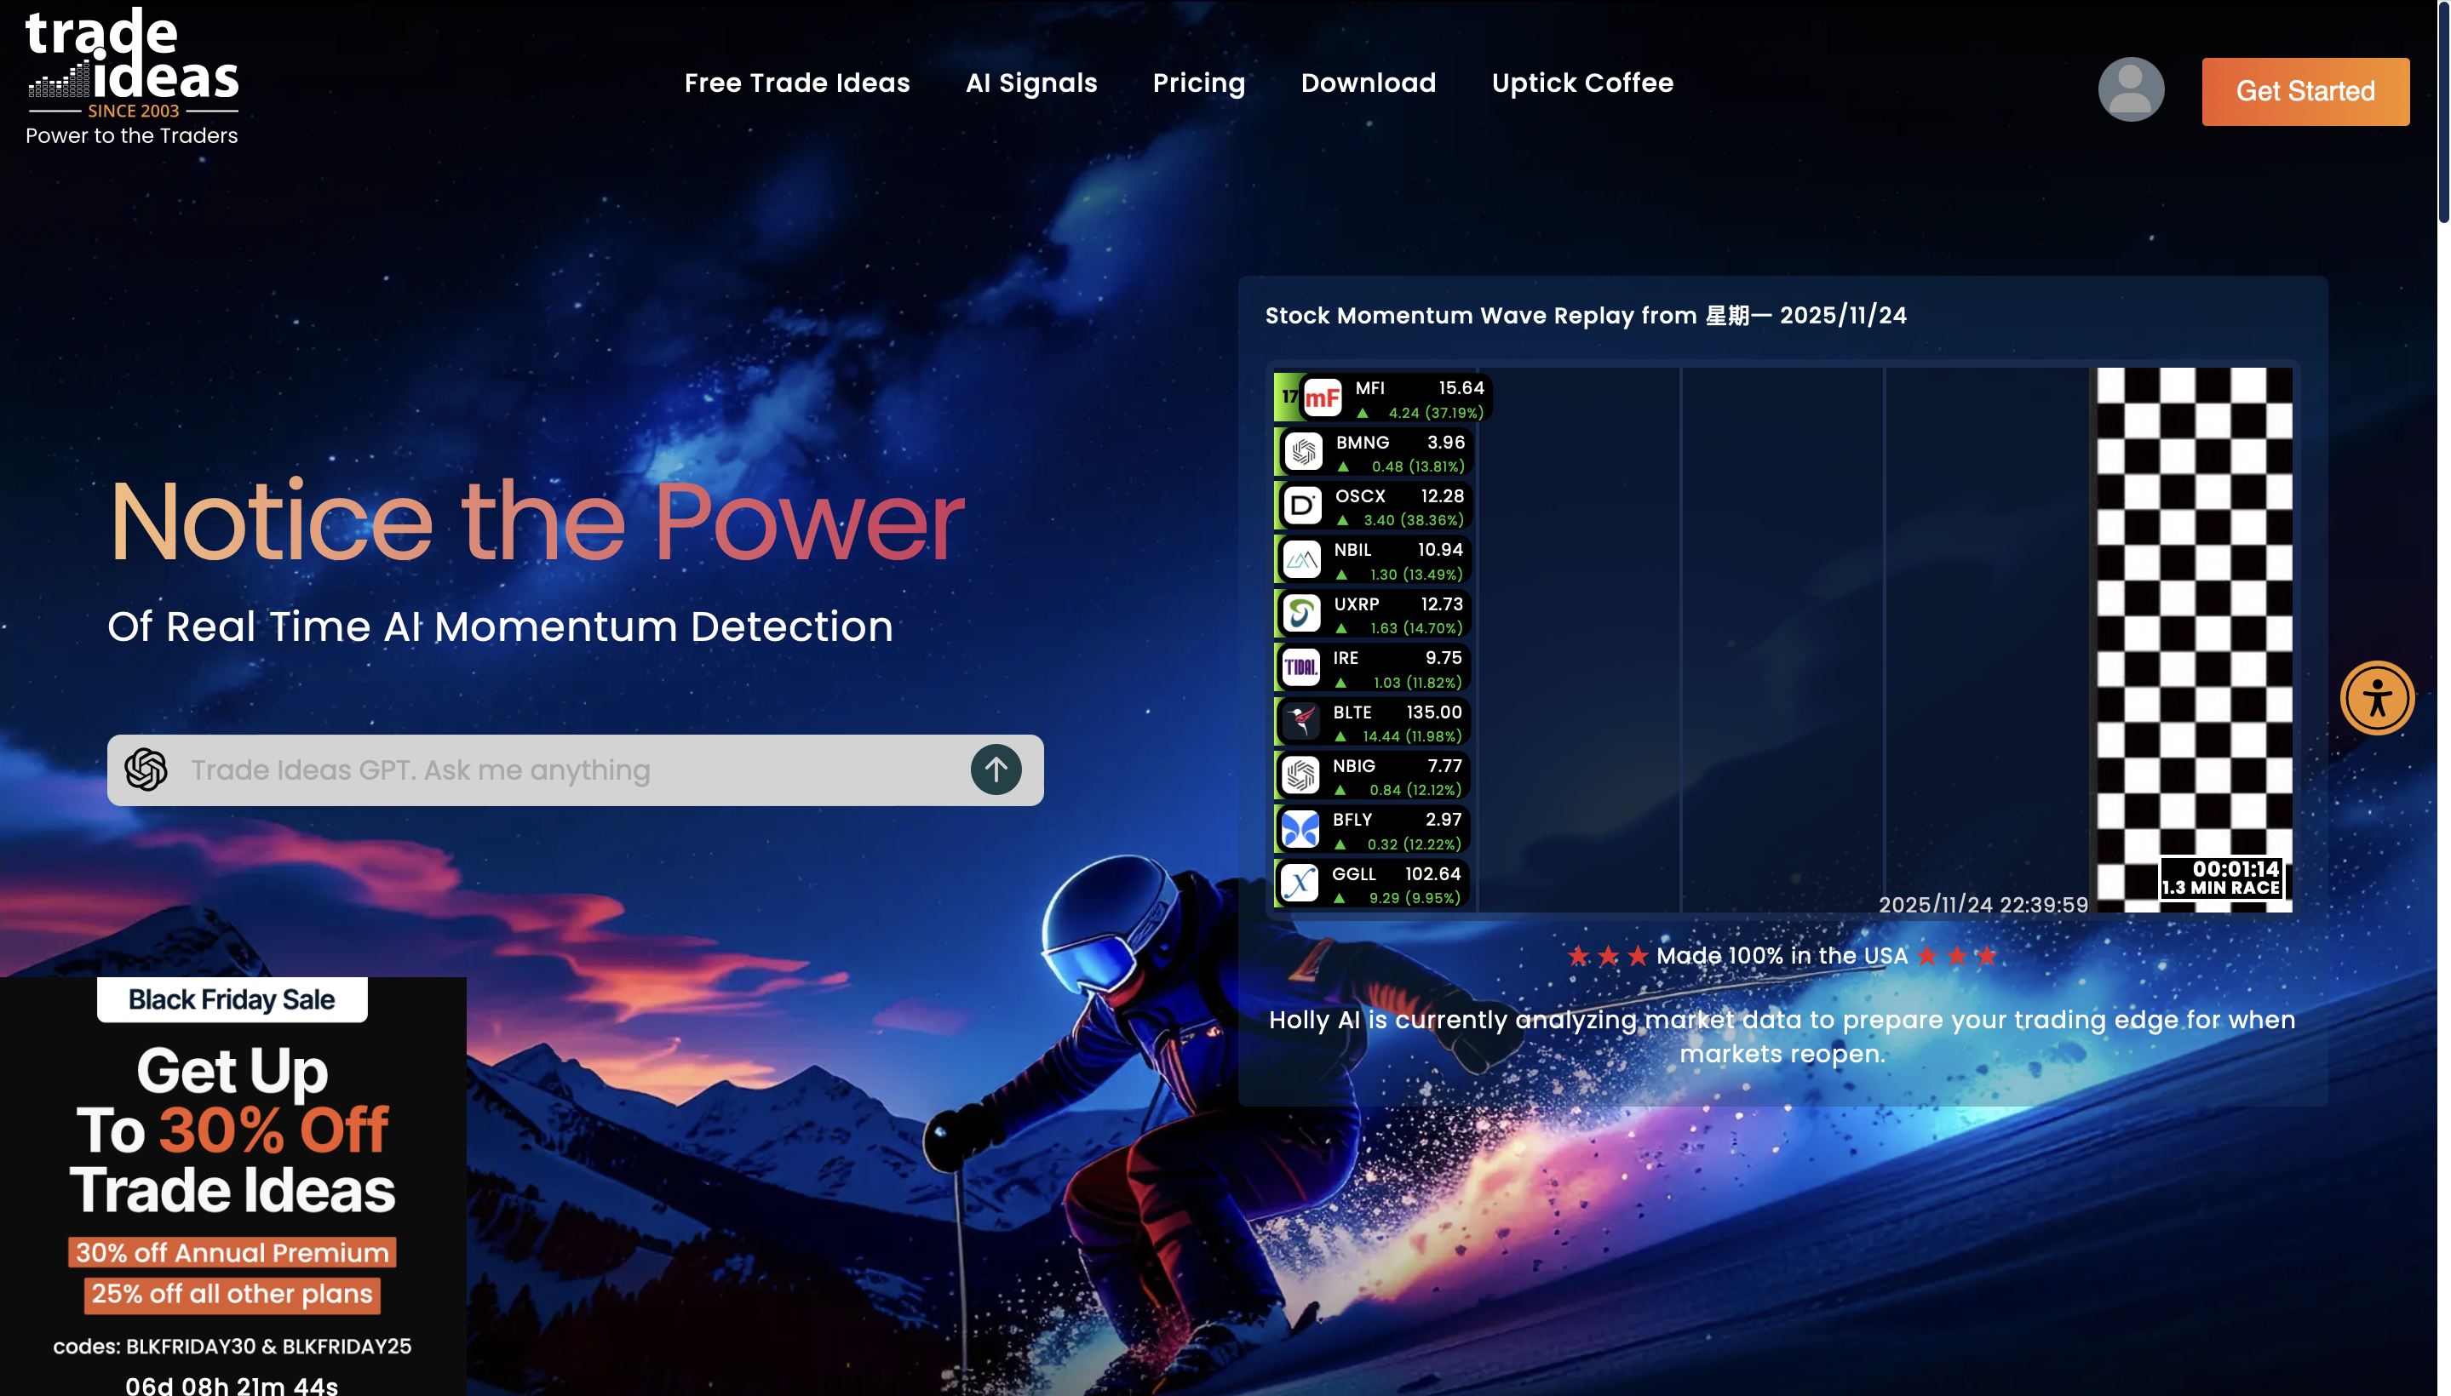Click the UXRP stock logo icon

point(1302,614)
